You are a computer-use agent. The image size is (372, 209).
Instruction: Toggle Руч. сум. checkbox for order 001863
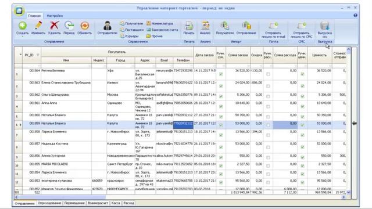coord(221,86)
